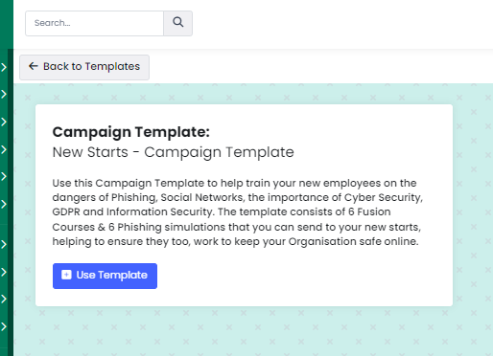The image size is (493, 356).
Task: Open the ninth sidebar chevron item
Action: tap(4, 299)
